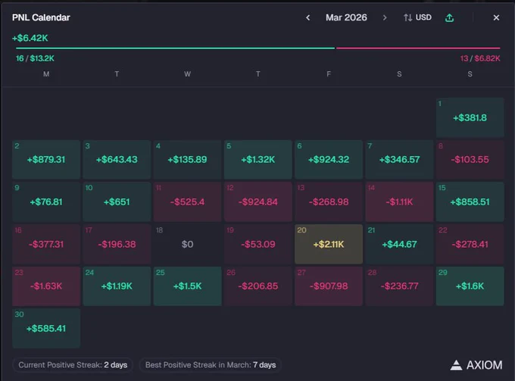Image resolution: width=515 pixels, height=381 pixels.
Task: Select the March 8 cell with -$103.55
Action: [470, 160]
